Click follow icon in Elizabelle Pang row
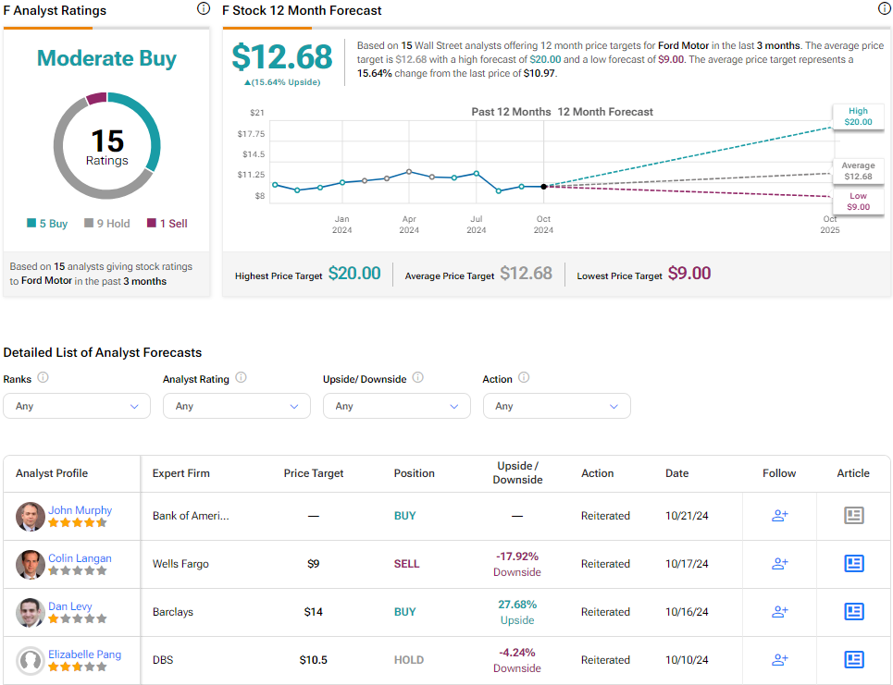Screen dimensions: 893x685 tap(779, 660)
